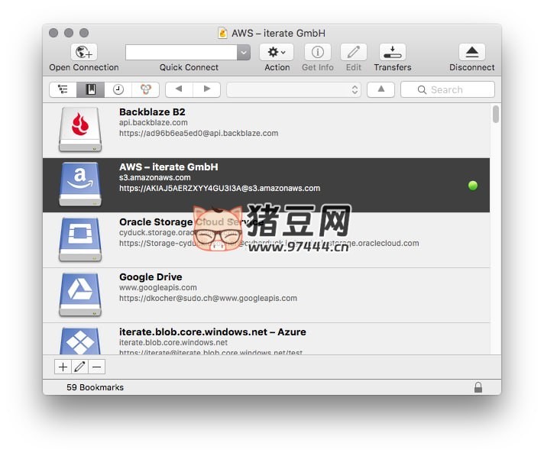Switch to the History view tab

tap(118, 90)
